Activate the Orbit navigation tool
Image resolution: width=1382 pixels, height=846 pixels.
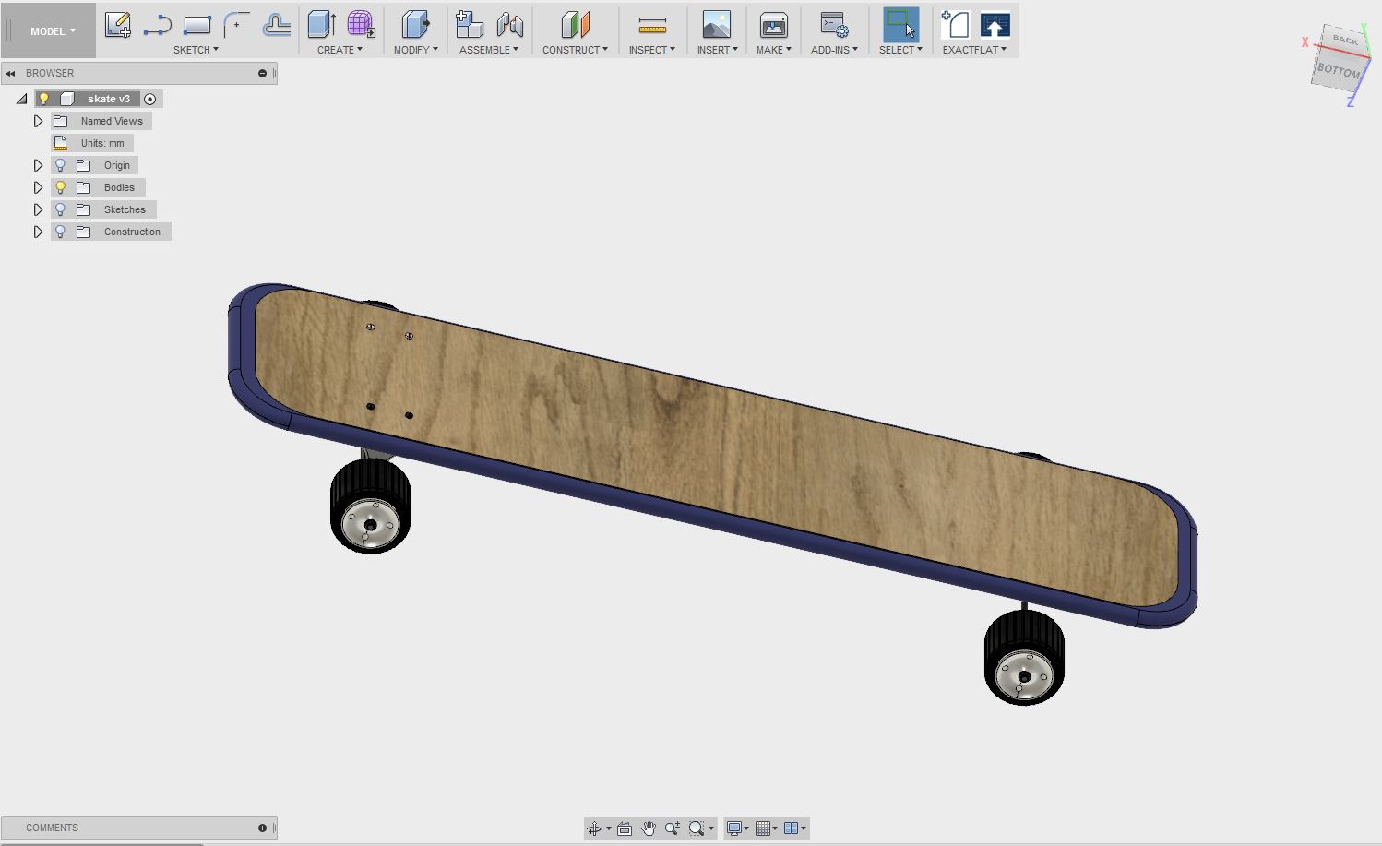coord(594,828)
